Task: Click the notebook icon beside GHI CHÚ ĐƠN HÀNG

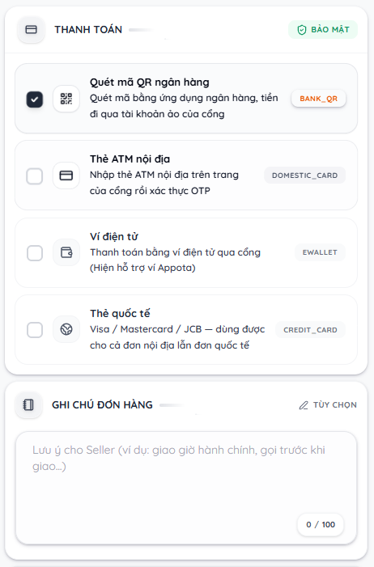Action: 28,404
